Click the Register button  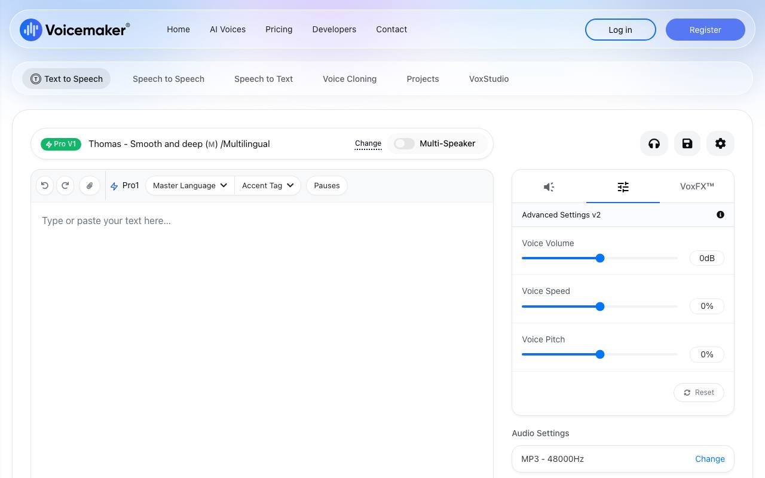point(705,30)
